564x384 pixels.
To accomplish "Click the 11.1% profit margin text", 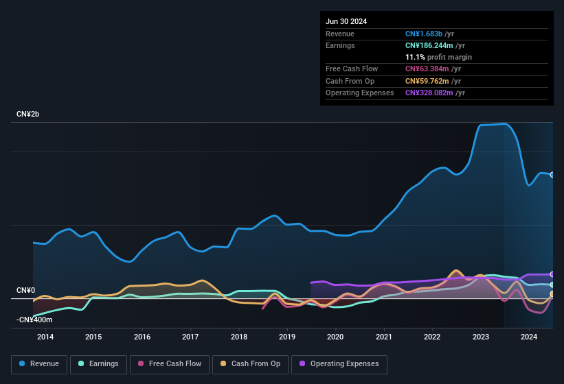I will pyautogui.click(x=438, y=57).
